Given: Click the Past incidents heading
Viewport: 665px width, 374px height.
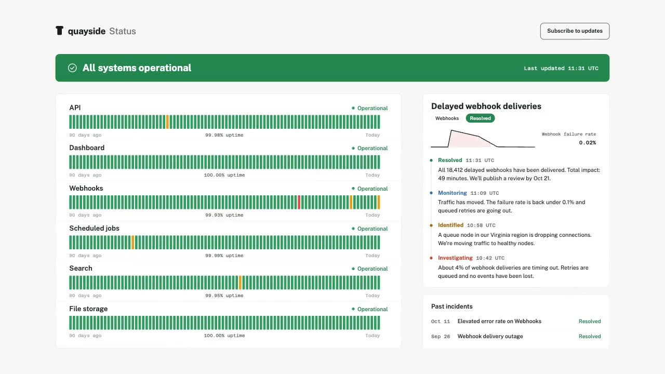Looking at the screenshot, I should click(452, 306).
